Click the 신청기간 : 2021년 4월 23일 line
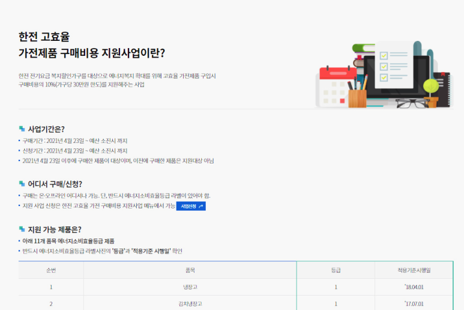Screen dimensions: 464x310 pyautogui.click(x=75, y=151)
